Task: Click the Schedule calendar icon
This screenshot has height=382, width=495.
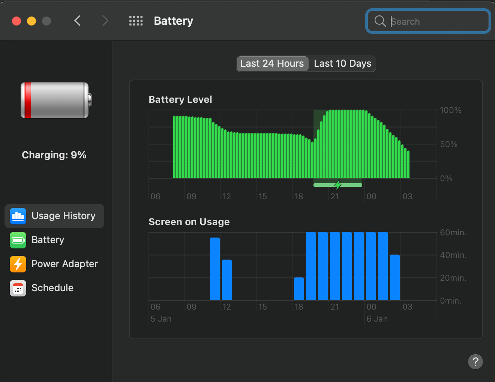Action: (18, 288)
